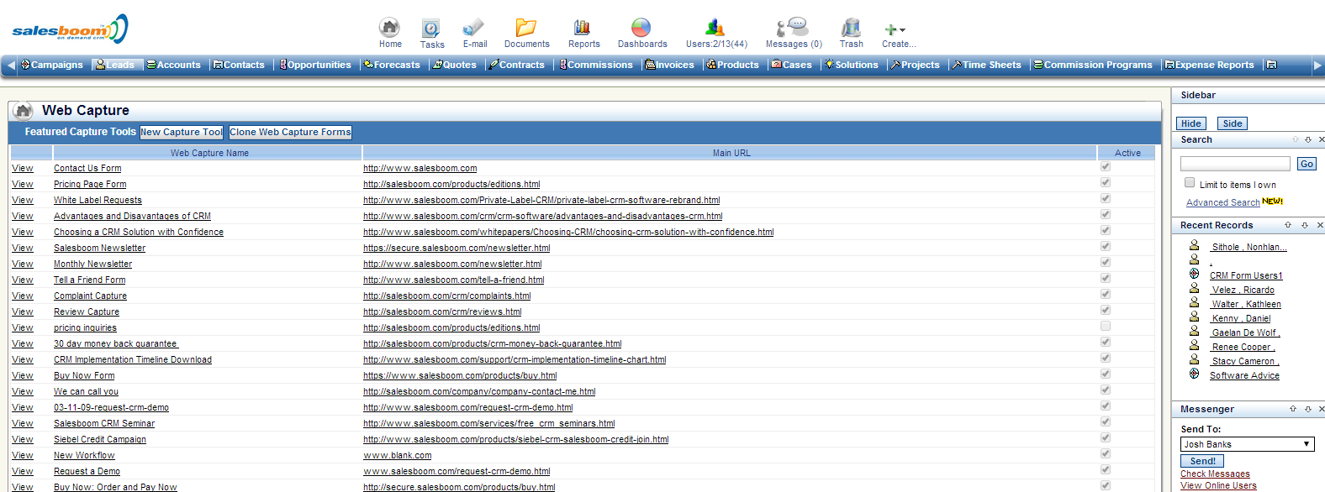Open the Send To dropdown showing Josh Banks

pos(1247,444)
